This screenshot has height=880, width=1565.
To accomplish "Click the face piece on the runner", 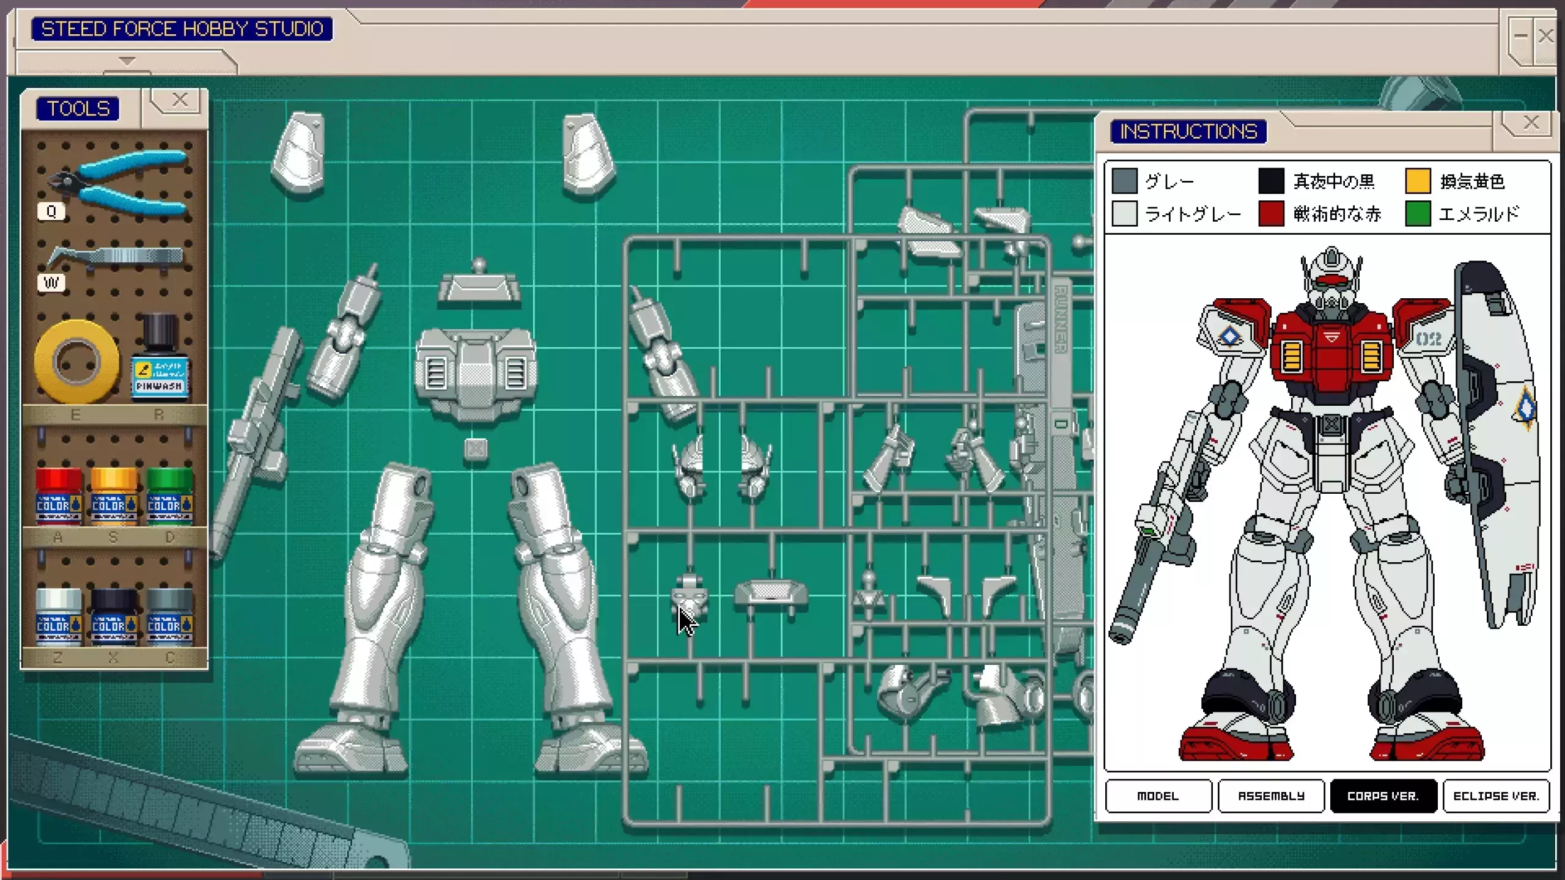I will (690, 595).
